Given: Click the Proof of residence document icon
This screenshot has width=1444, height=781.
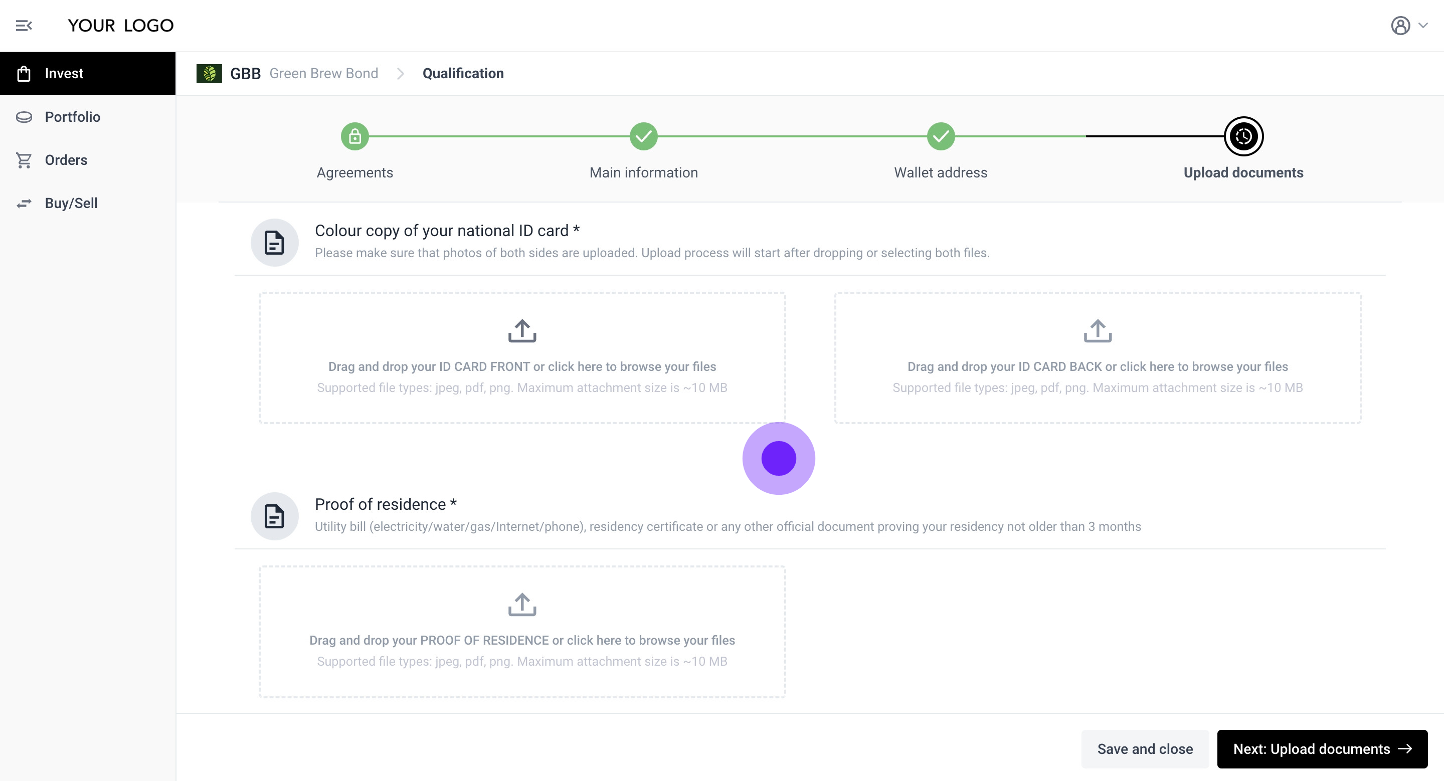Looking at the screenshot, I should pyautogui.click(x=274, y=516).
